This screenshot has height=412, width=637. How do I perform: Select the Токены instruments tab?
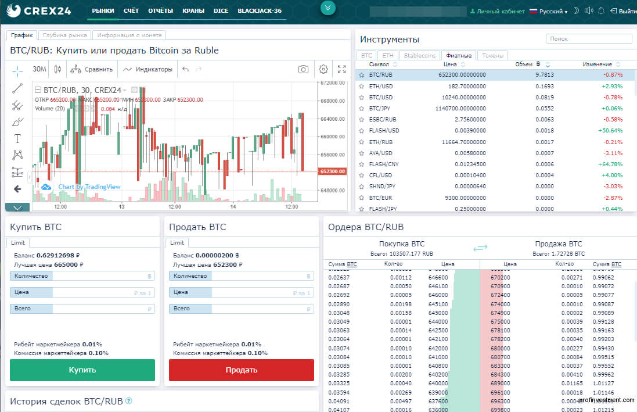tap(493, 55)
